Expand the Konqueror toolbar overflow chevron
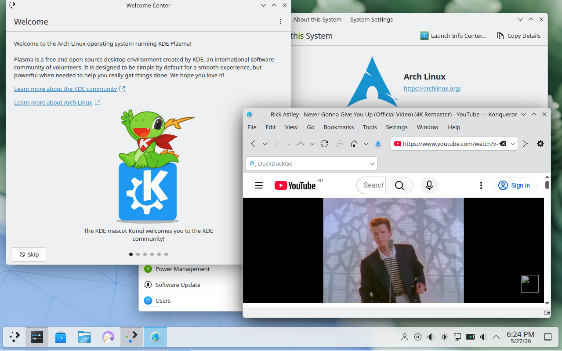 click(x=526, y=144)
